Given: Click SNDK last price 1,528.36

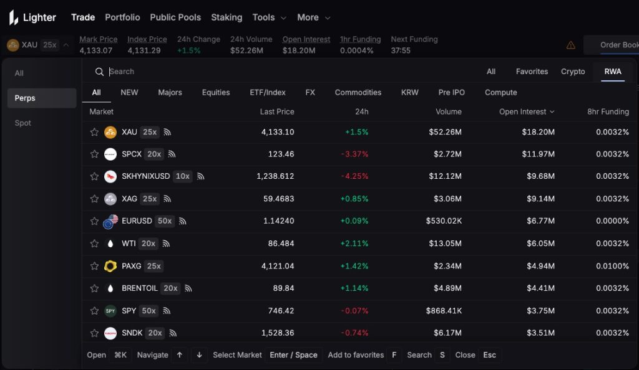Looking at the screenshot, I should coord(278,333).
